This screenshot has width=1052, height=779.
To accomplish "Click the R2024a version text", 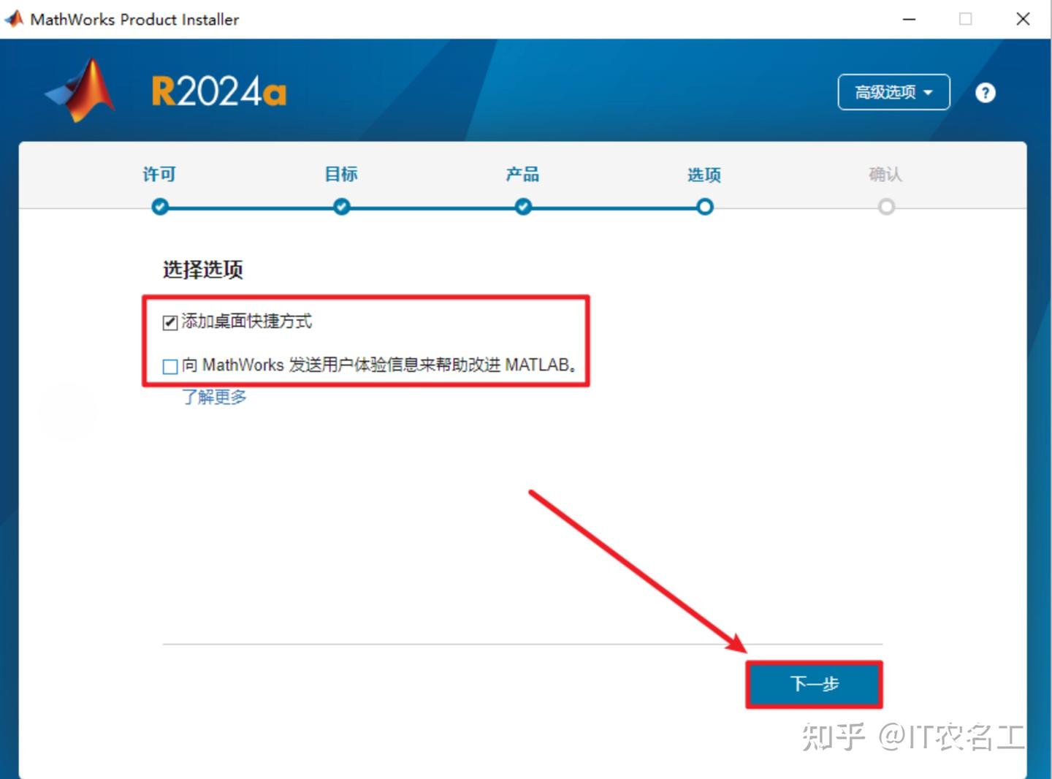I will coord(218,92).
